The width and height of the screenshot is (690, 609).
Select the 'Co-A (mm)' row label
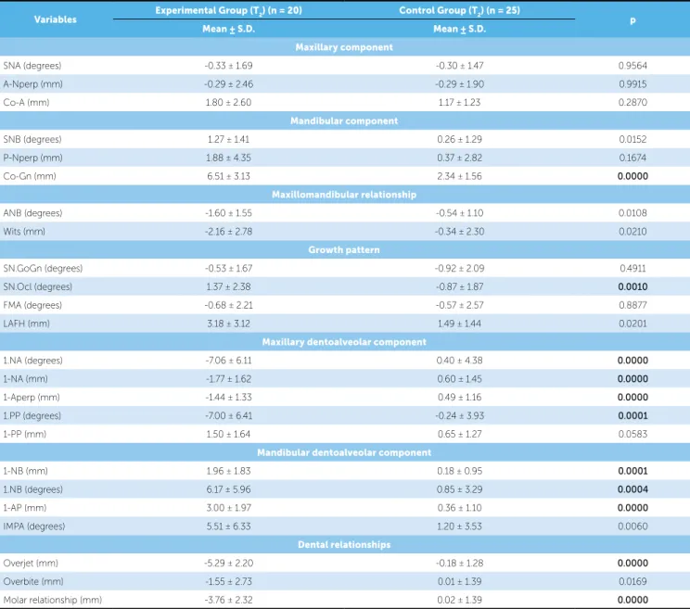[x=26, y=103]
